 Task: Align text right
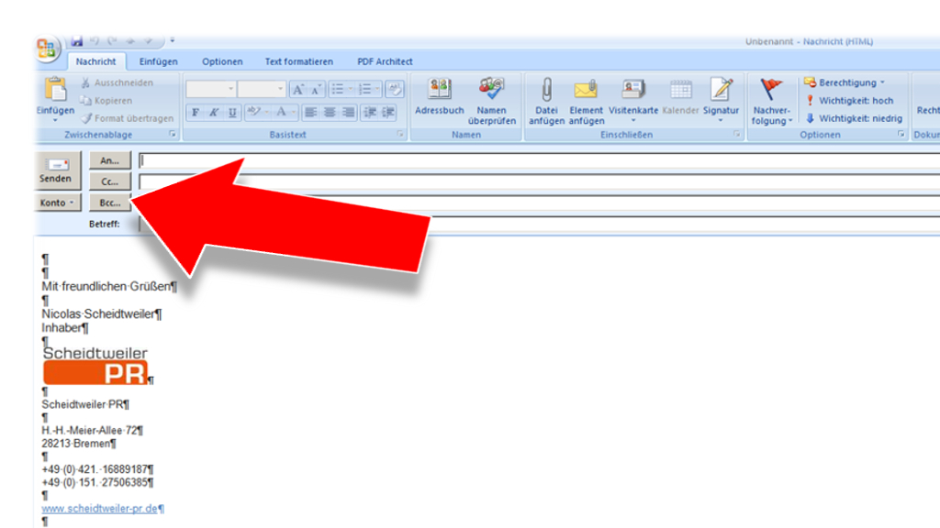[348, 112]
